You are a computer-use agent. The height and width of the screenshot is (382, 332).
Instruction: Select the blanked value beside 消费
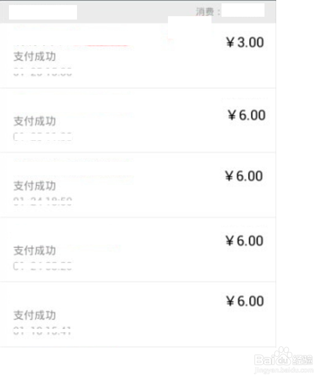pyautogui.click(x=243, y=10)
